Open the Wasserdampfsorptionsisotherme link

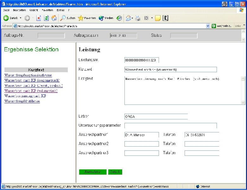[28, 75]
